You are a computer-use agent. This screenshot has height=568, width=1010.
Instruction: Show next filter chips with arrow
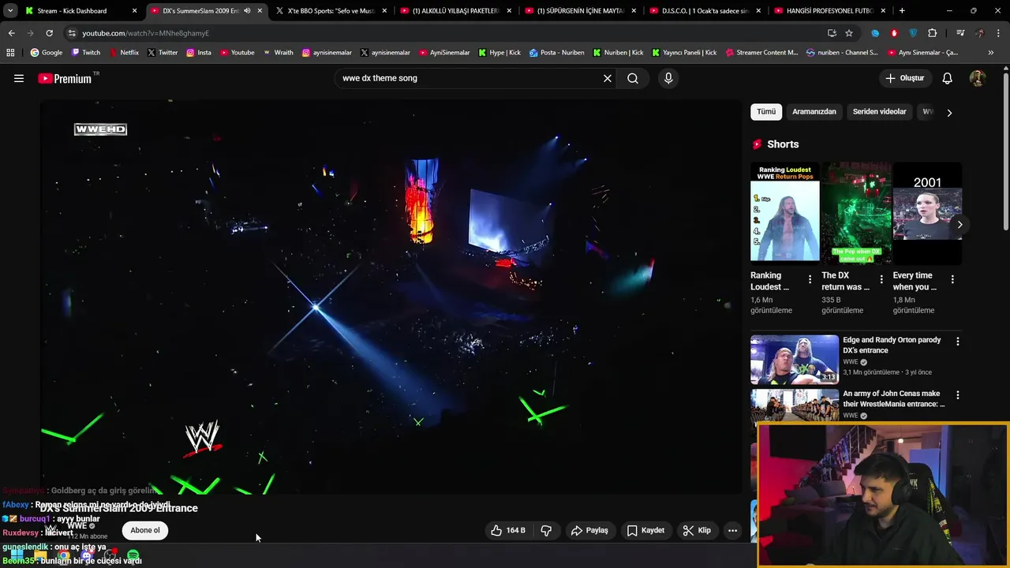(949, 113)
